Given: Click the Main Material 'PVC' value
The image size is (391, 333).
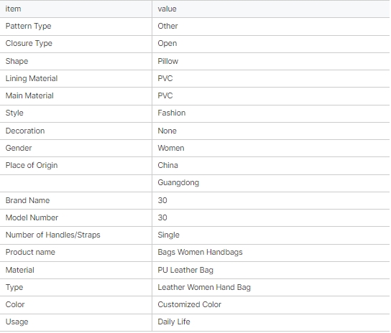Looking at the screenshot, I should pos(165,95).
